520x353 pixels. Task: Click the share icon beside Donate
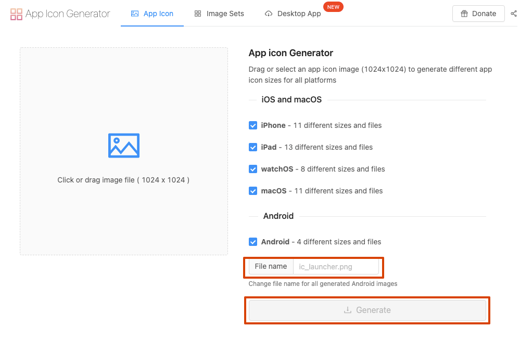[514, 14]
